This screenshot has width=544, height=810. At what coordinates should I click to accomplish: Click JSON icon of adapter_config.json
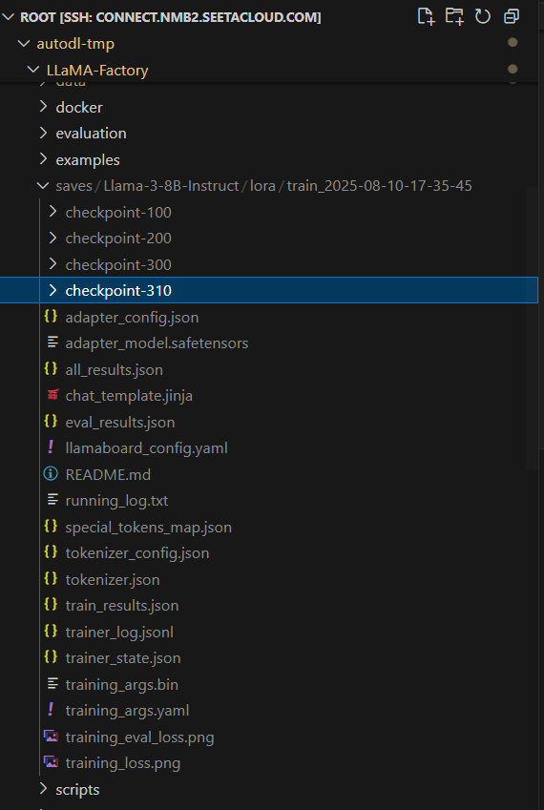pos(51,317)
